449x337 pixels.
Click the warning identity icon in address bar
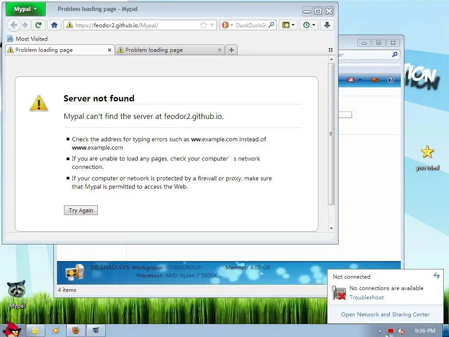(70, 25)
